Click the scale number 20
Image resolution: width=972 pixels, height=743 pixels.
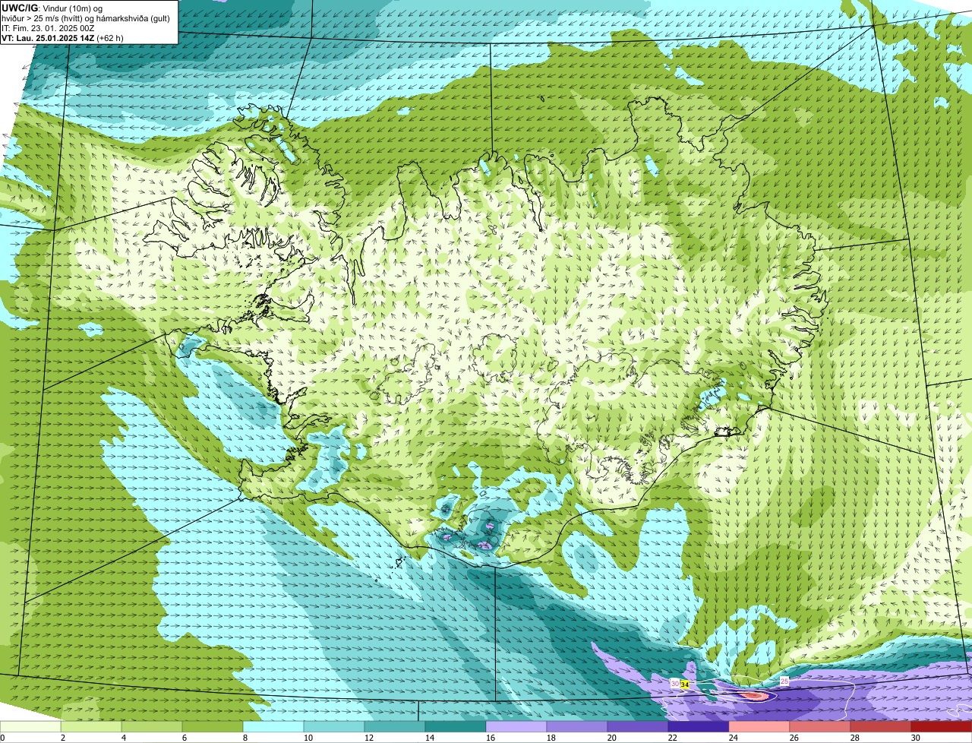(x=612, y=738)
